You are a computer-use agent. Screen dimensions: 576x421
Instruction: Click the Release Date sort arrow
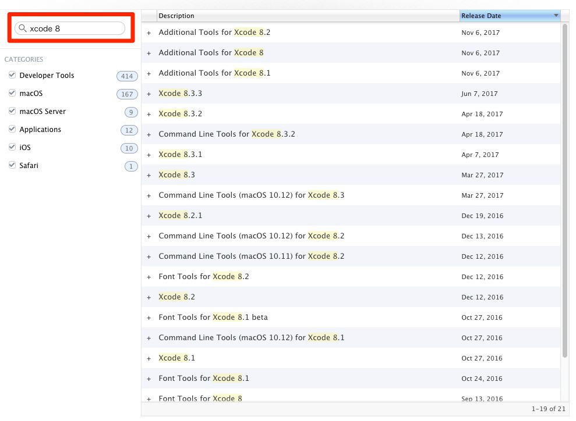pos(556,15)
